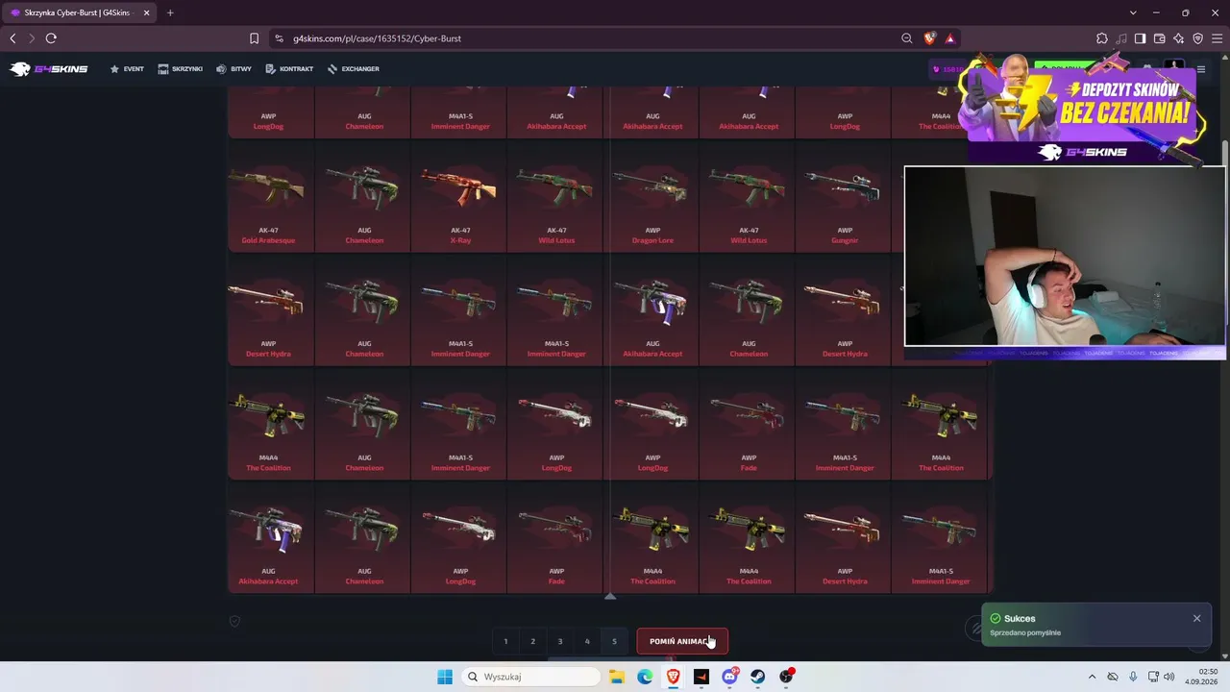Click the Windows Start button
The width and height of the screenshot is (1230, 692).
[x=444, y=677]
